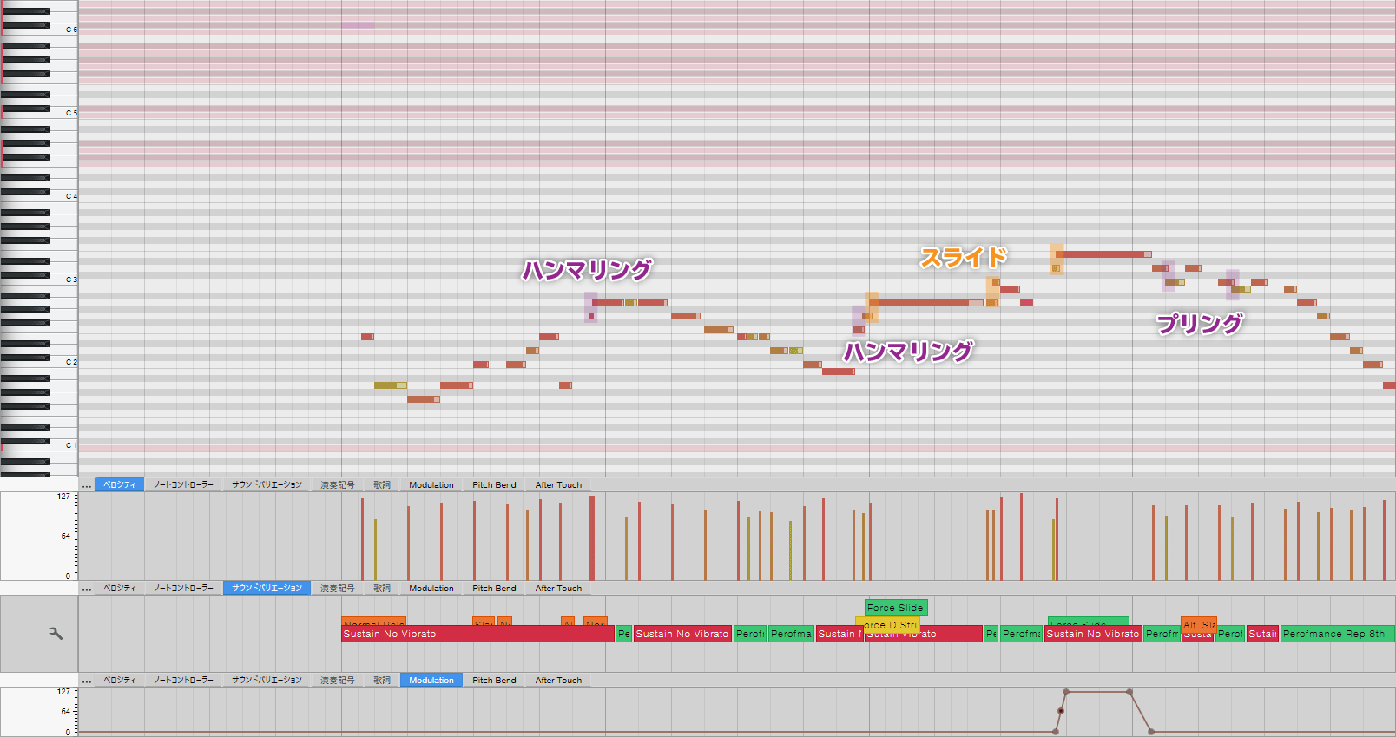Select the small green Pe block after first sustain
This screenshot has height=737, width=1396.
coord(623,634)
